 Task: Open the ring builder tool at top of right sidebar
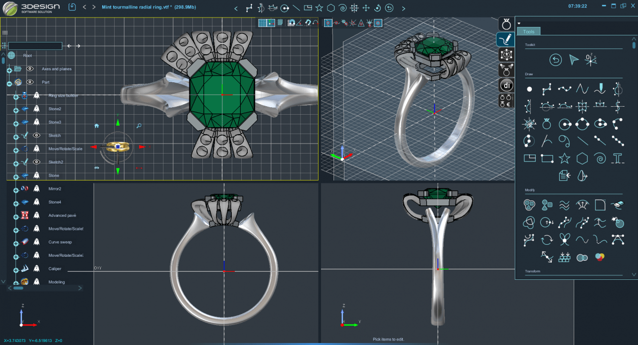(505, 23)
